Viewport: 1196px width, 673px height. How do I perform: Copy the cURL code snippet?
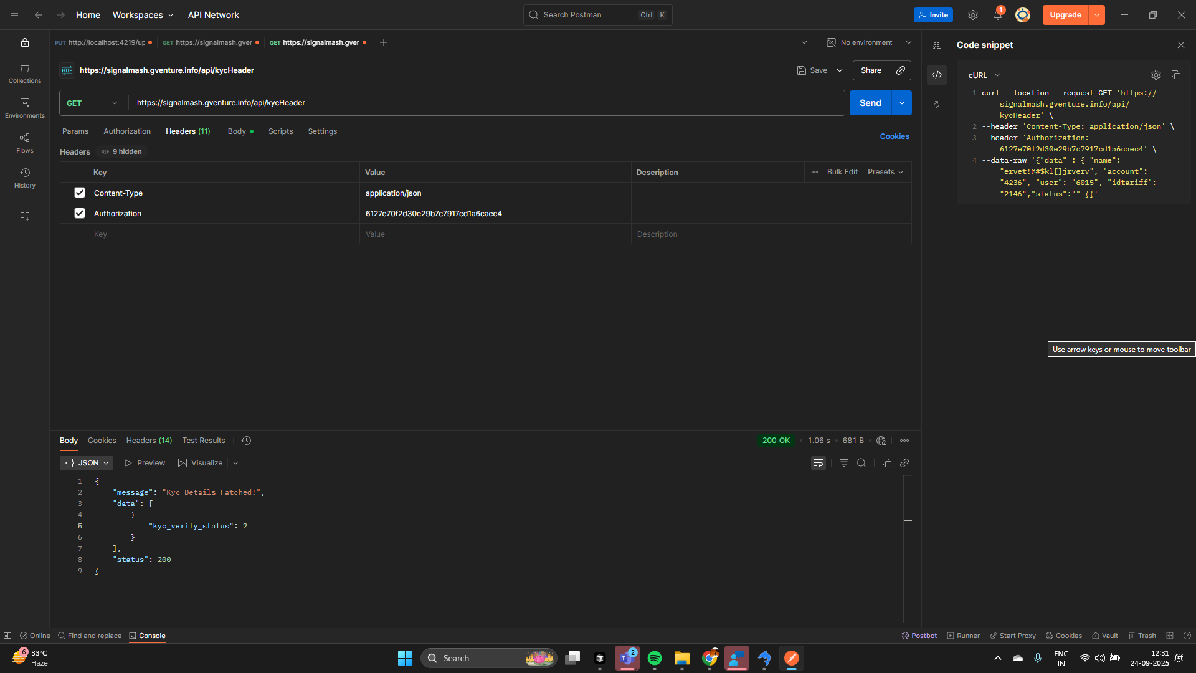click(1176, 75)
